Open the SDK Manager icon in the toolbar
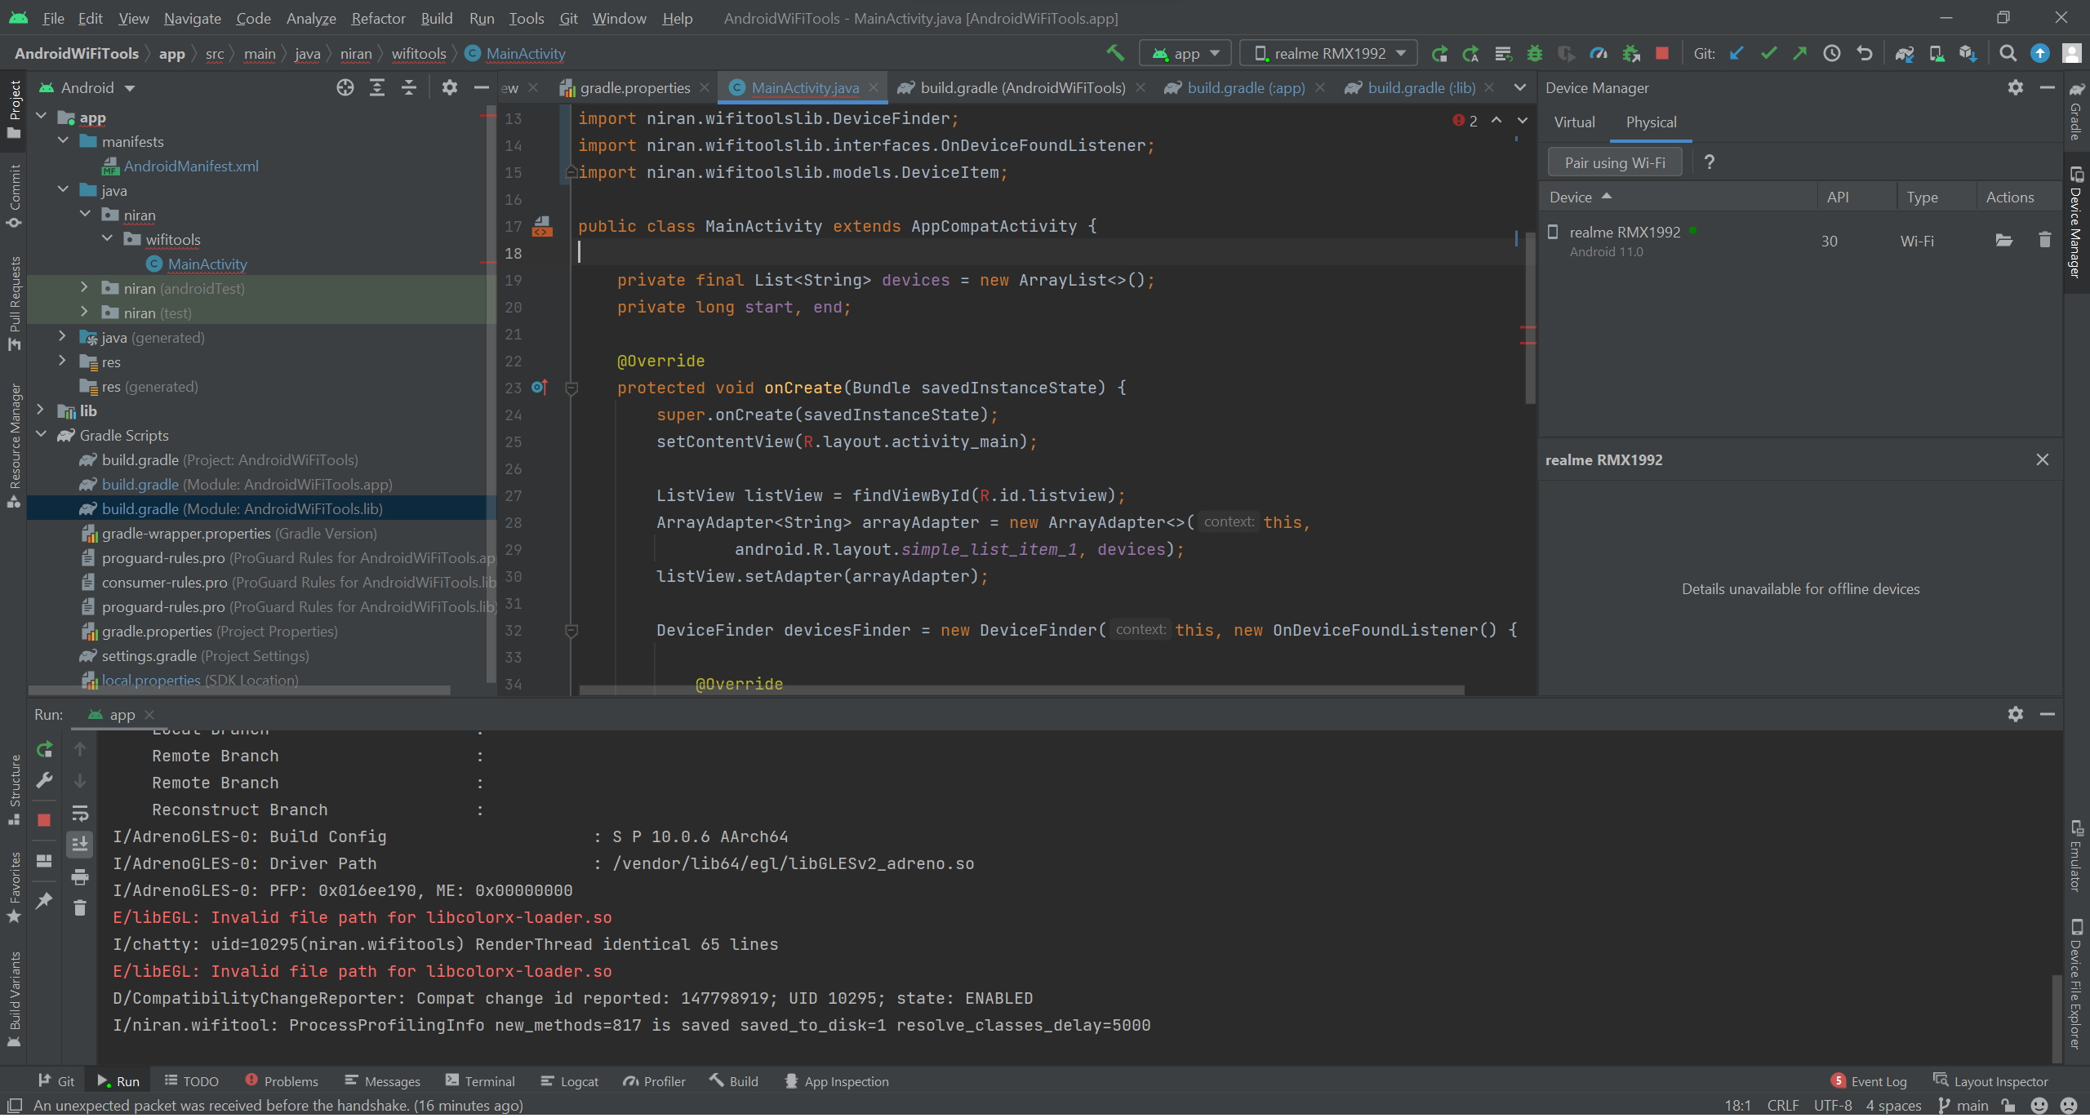This screenshot has width=2090, height=1118. click(x=1968, y=53)
